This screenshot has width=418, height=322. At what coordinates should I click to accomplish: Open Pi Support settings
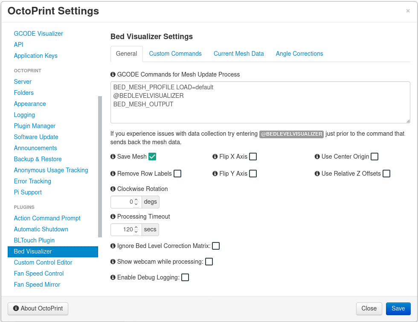[x=28, y=193]
